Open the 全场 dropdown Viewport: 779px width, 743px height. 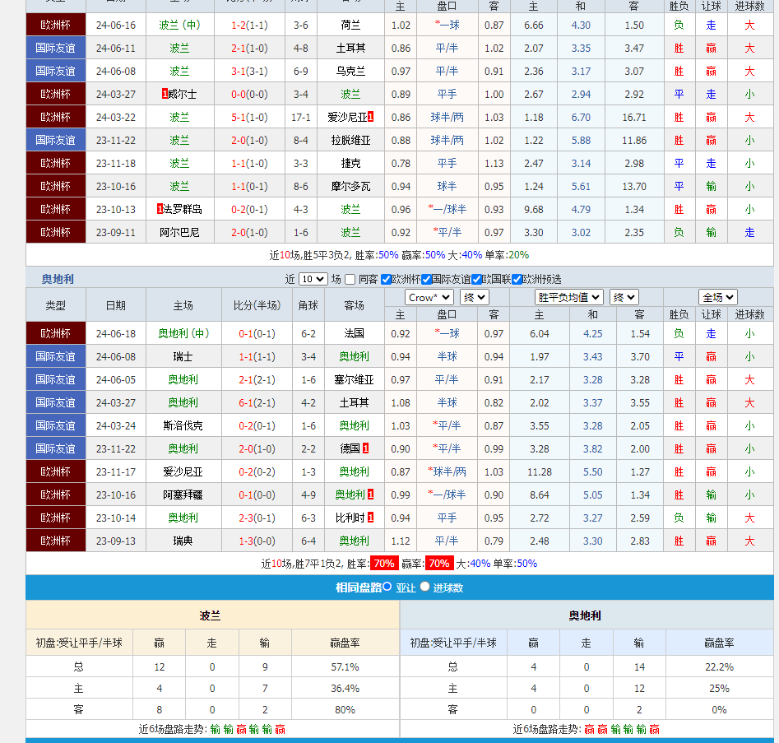718,297
